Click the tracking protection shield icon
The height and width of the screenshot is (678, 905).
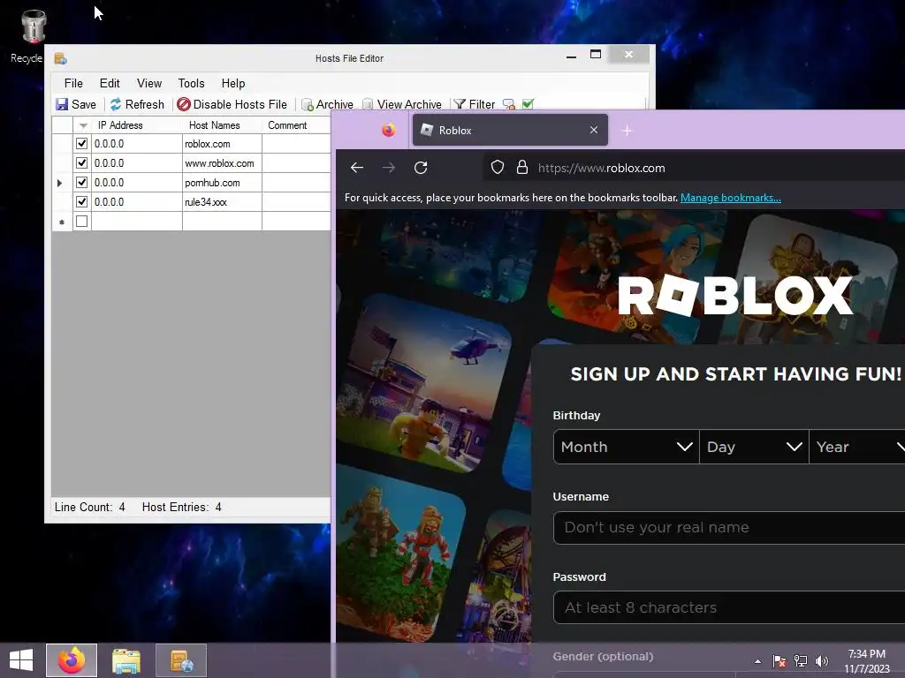[497, 167]
